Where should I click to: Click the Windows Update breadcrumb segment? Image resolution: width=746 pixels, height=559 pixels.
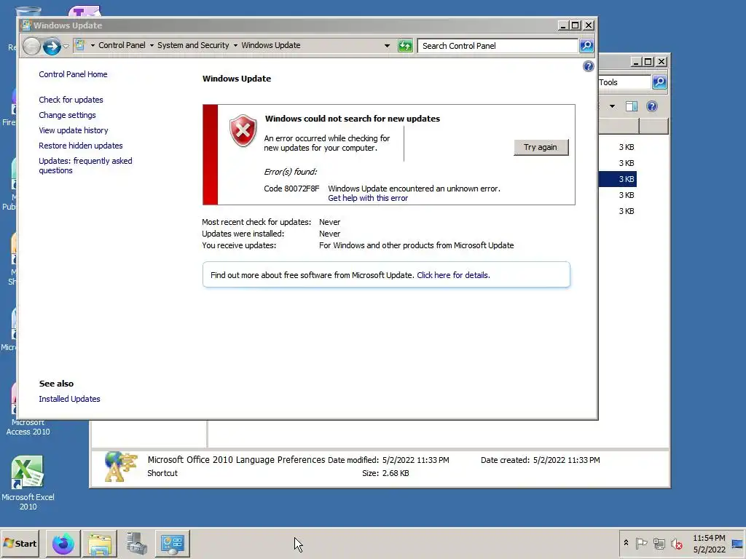[271, 45]
